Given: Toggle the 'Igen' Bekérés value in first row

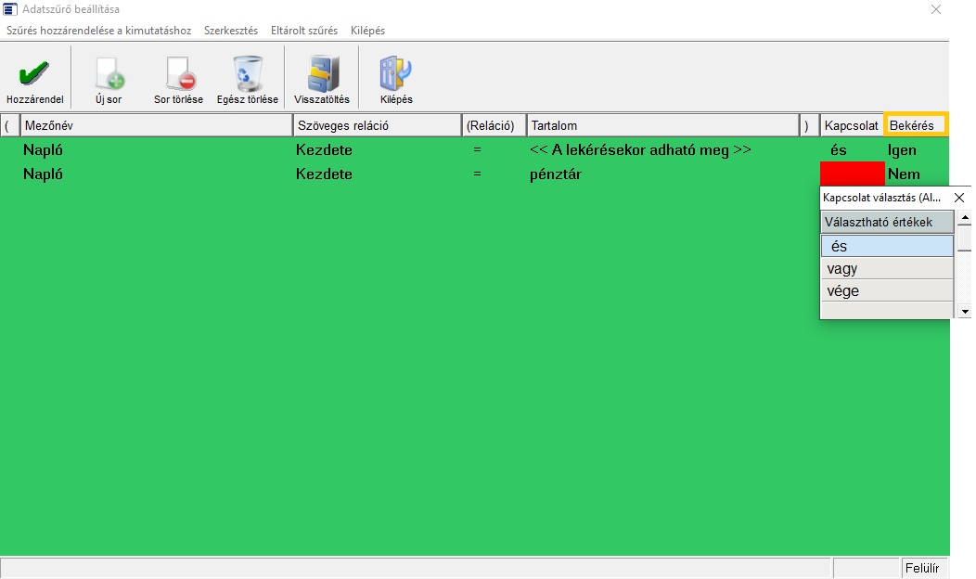Looking at the screenshot, I should click(x=902, y=149).
